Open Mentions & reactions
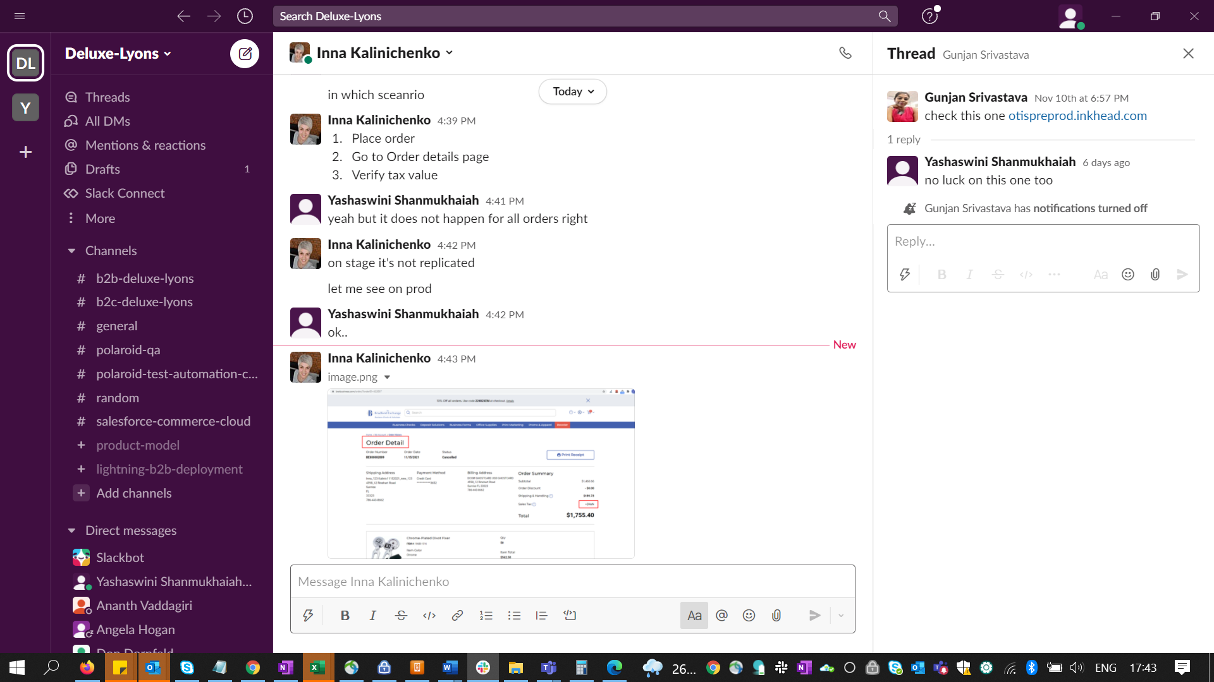Screen dimensions: 1214x682 (145, 145)
